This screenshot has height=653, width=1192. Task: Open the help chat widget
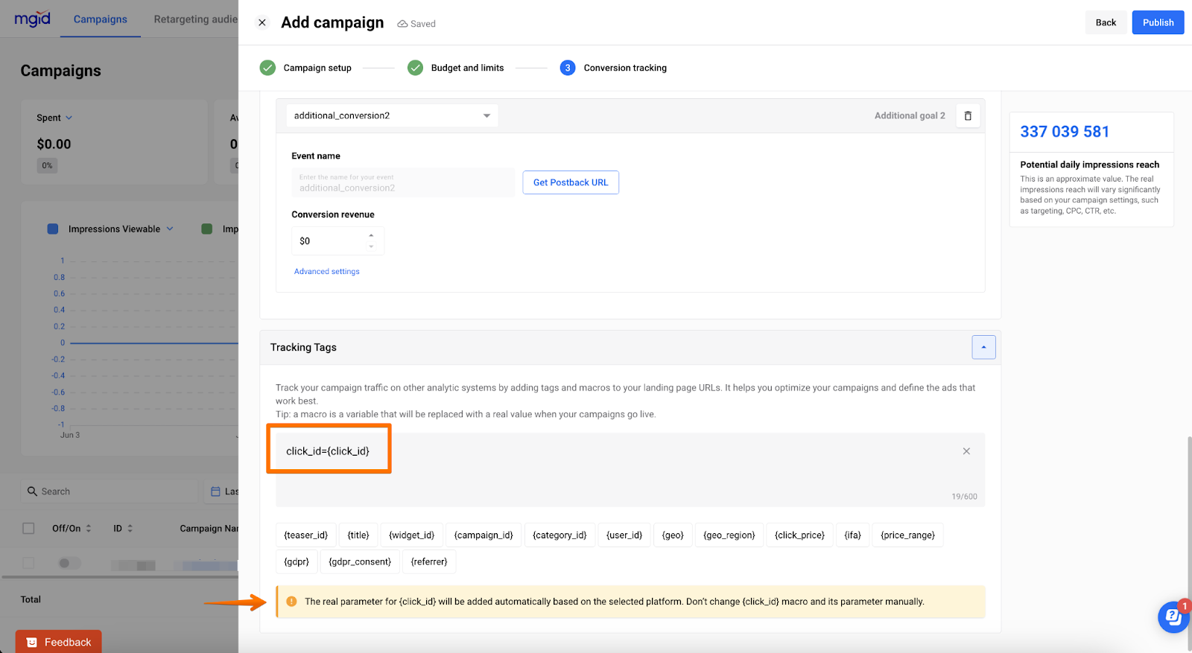click(x=1173, y=616)
